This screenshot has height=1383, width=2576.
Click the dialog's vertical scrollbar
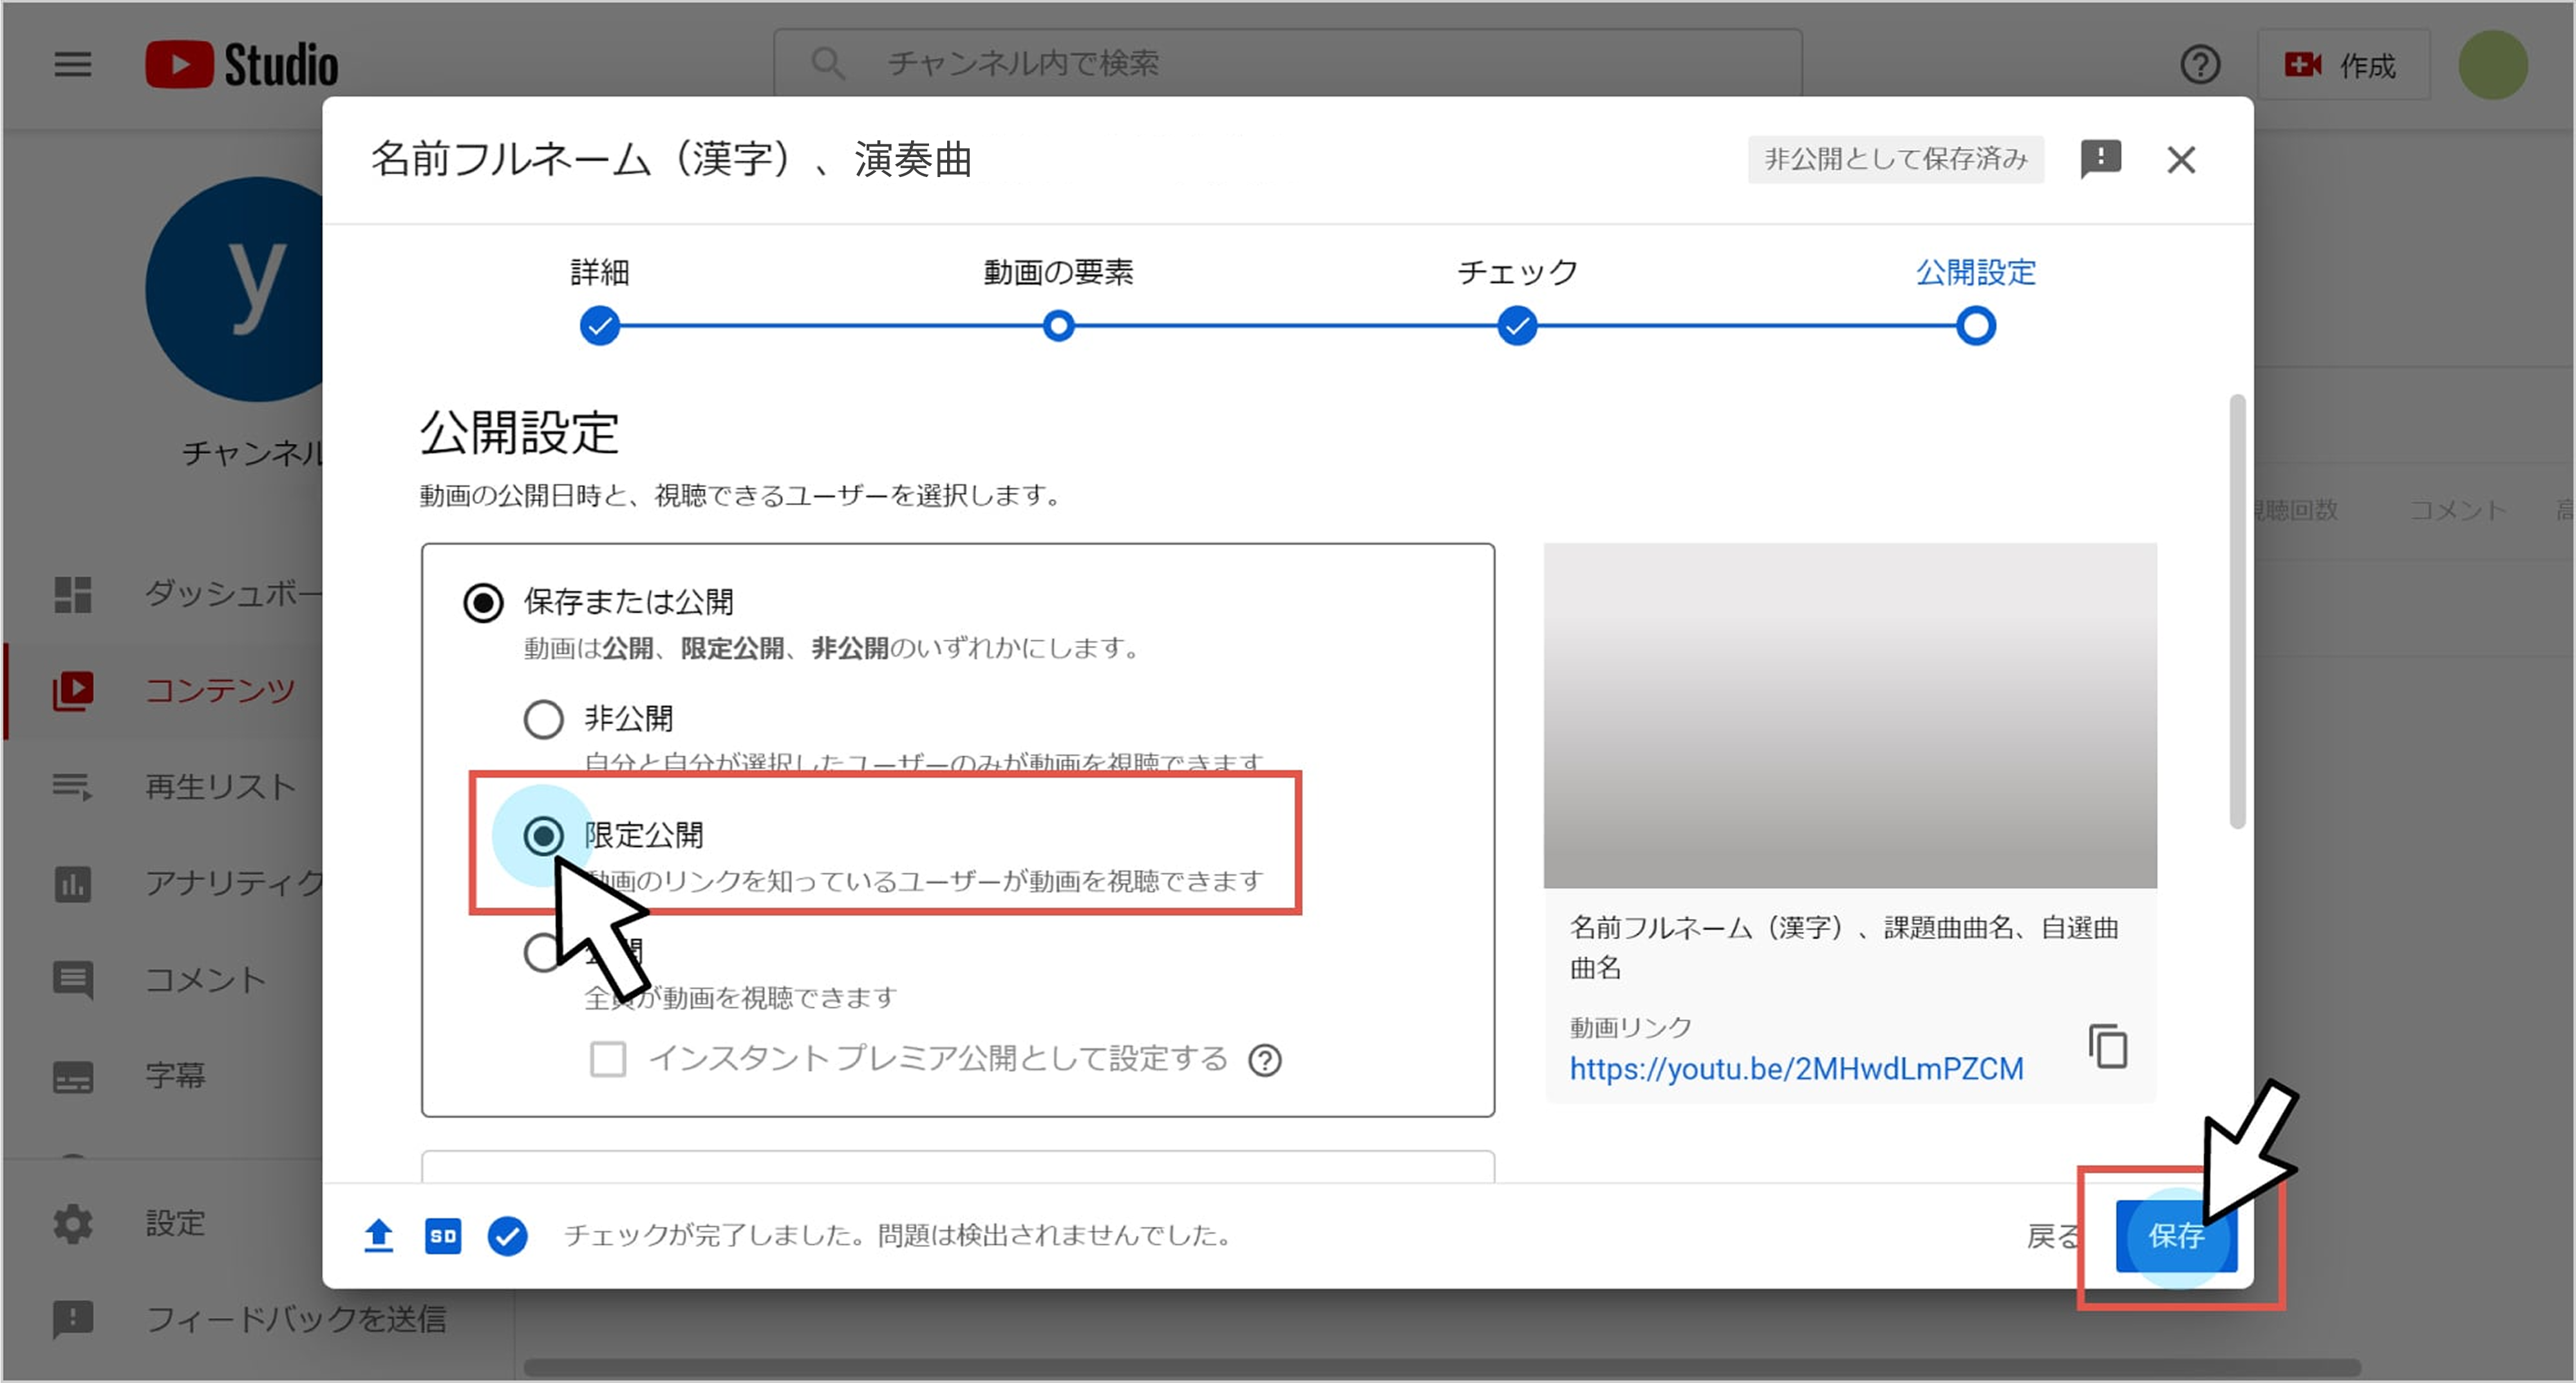[2237, 611]
